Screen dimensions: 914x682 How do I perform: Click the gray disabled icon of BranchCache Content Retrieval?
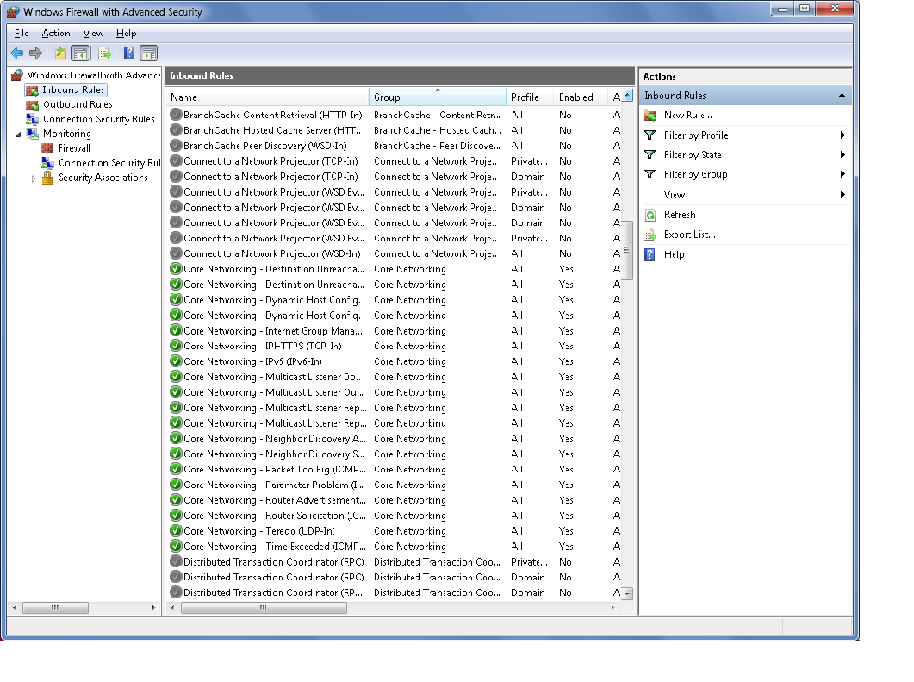[x=176, y=115]
